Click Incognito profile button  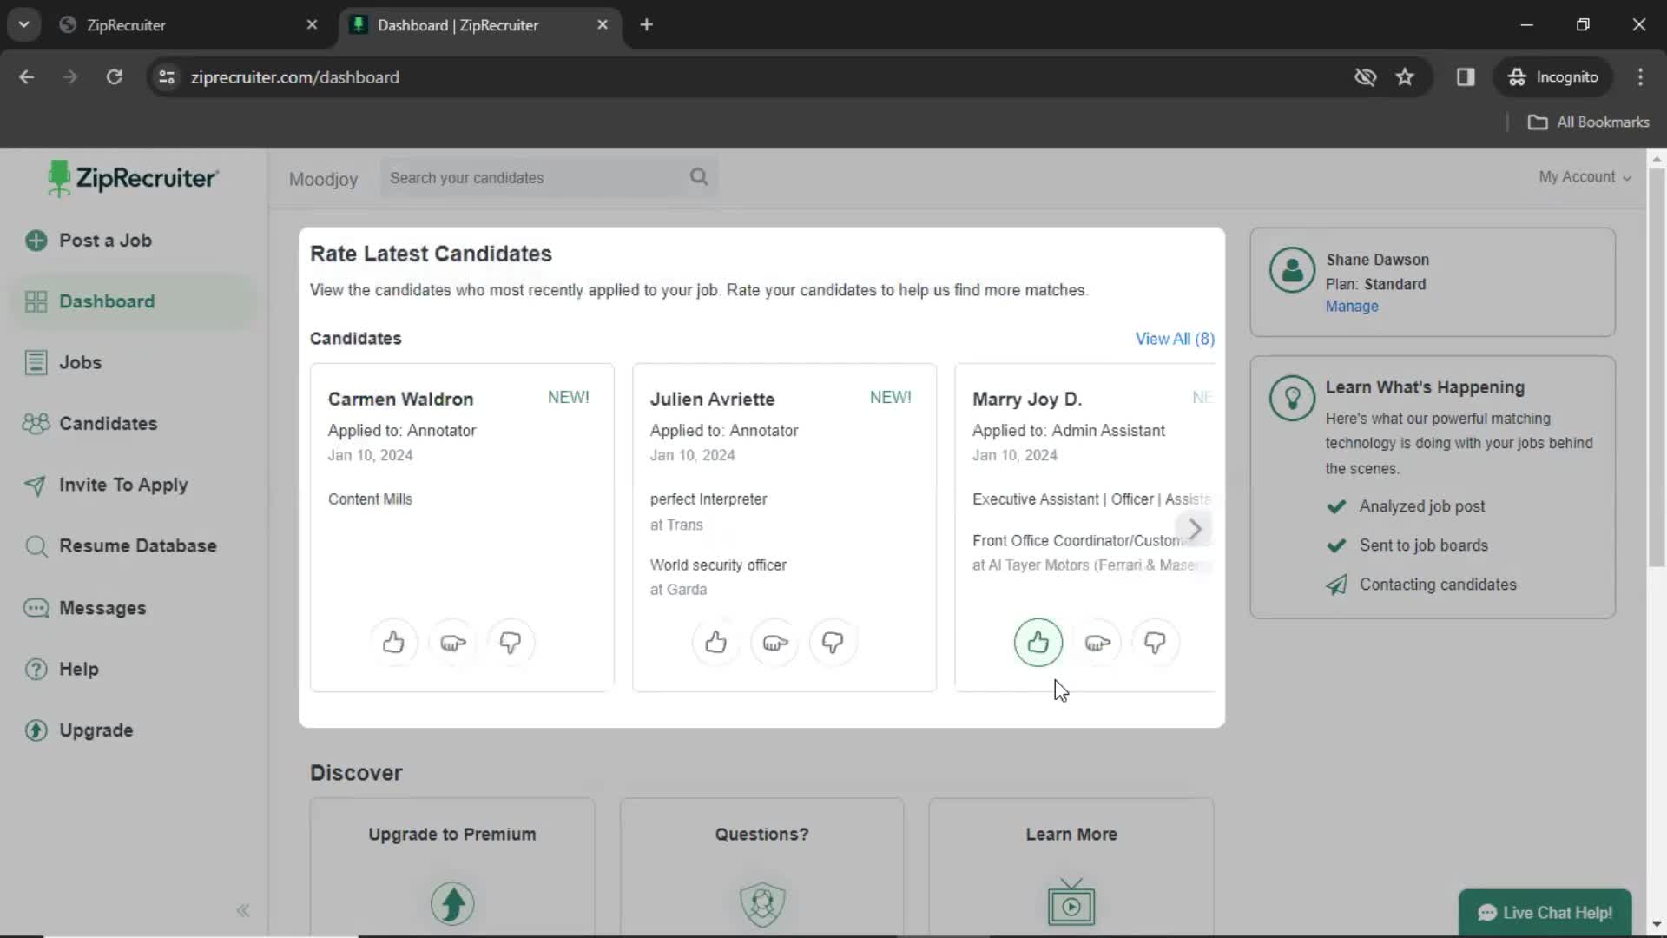(x=1553, y=77)
